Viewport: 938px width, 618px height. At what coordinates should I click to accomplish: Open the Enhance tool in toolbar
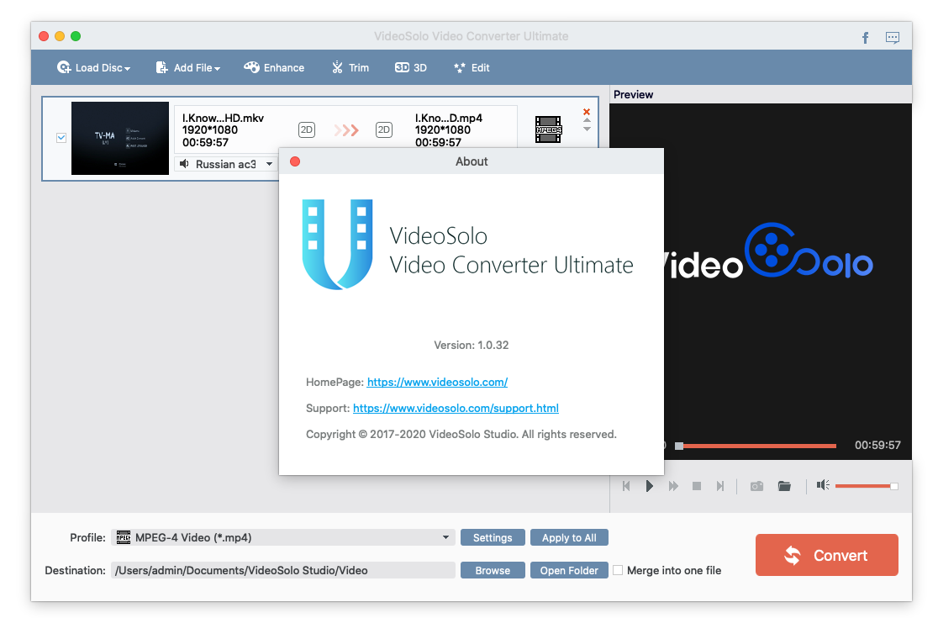pyautogui.click(x=274, y=67)
